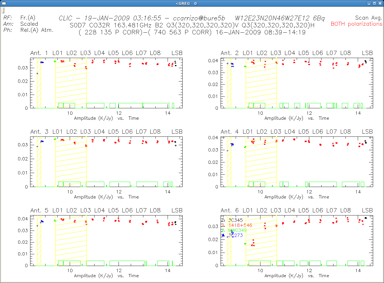Viewport: 384px width, 283px height.
Task: Close the GREG plot window
Action: click(x=380, y=3)
